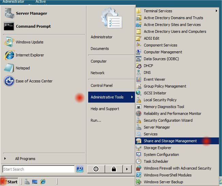Click the Start button on taskbar
The image size is (222, 186).
click(x=9, y=182)
